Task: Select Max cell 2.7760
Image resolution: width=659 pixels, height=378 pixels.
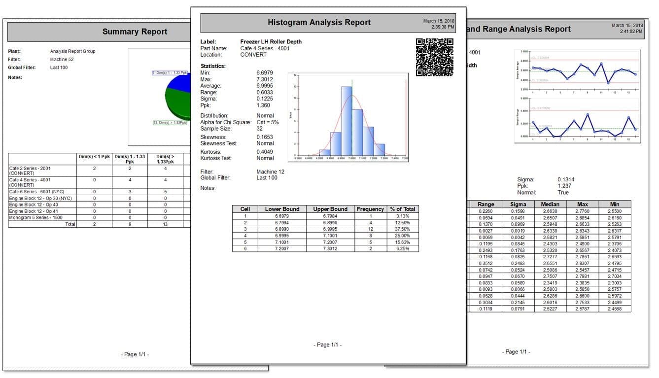Action: click(x=582, y=211)
